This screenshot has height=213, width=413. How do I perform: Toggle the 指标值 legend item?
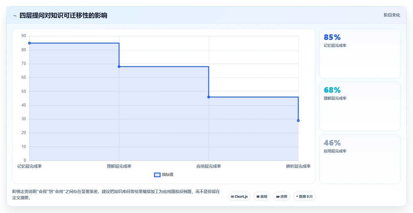[164, 175]
